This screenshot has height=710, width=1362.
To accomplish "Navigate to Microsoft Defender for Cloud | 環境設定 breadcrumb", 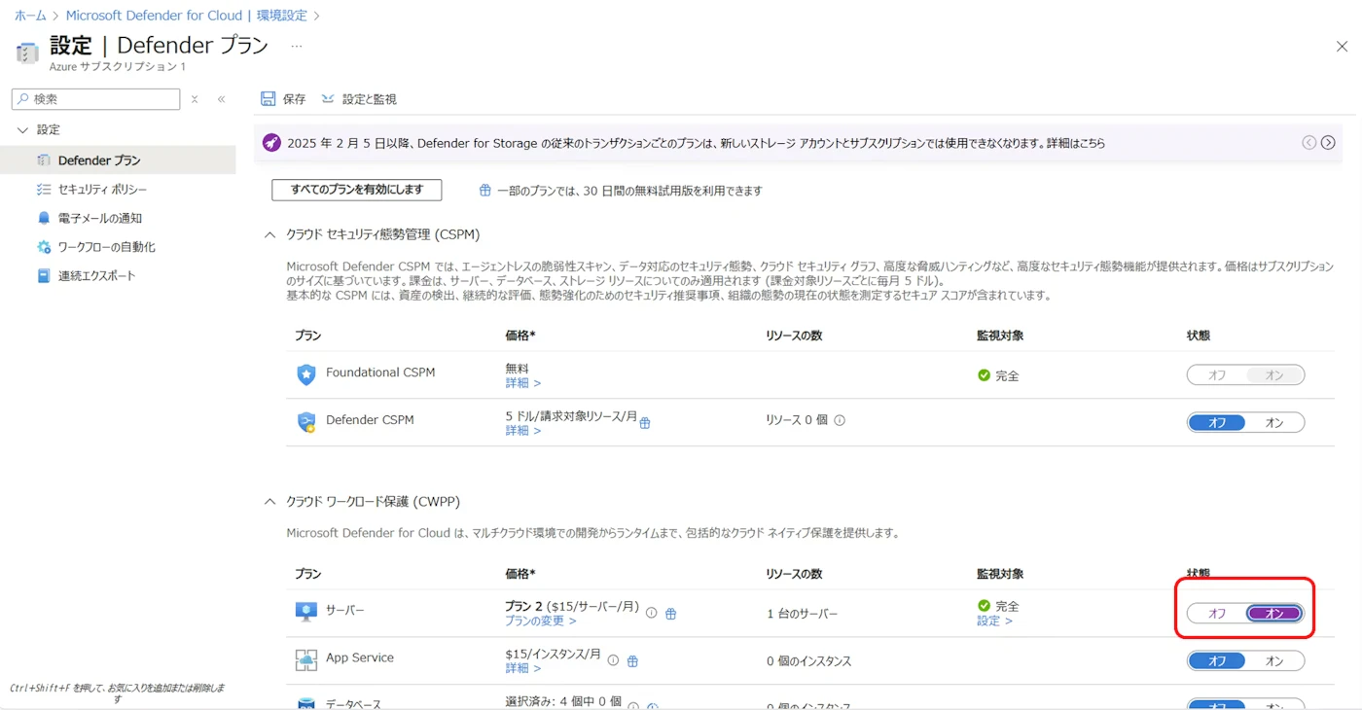I will (186, 16).
